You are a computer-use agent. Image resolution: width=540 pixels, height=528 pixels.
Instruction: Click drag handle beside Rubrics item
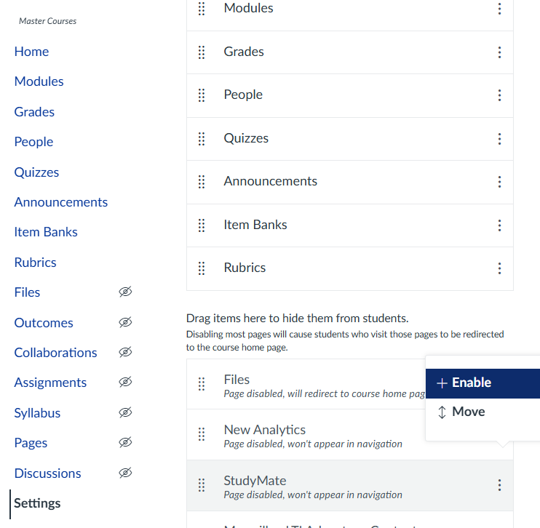tap(202, 268)
